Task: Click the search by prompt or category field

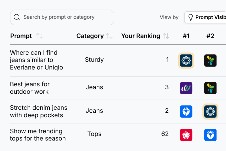Action: pos(65,17)
